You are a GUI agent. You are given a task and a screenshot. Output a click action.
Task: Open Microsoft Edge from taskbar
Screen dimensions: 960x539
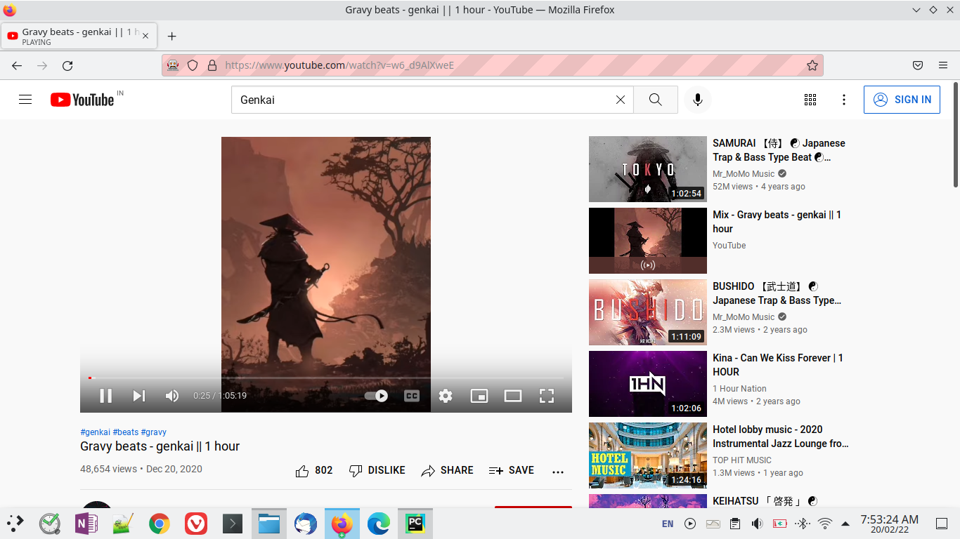[x=378, y=524]
